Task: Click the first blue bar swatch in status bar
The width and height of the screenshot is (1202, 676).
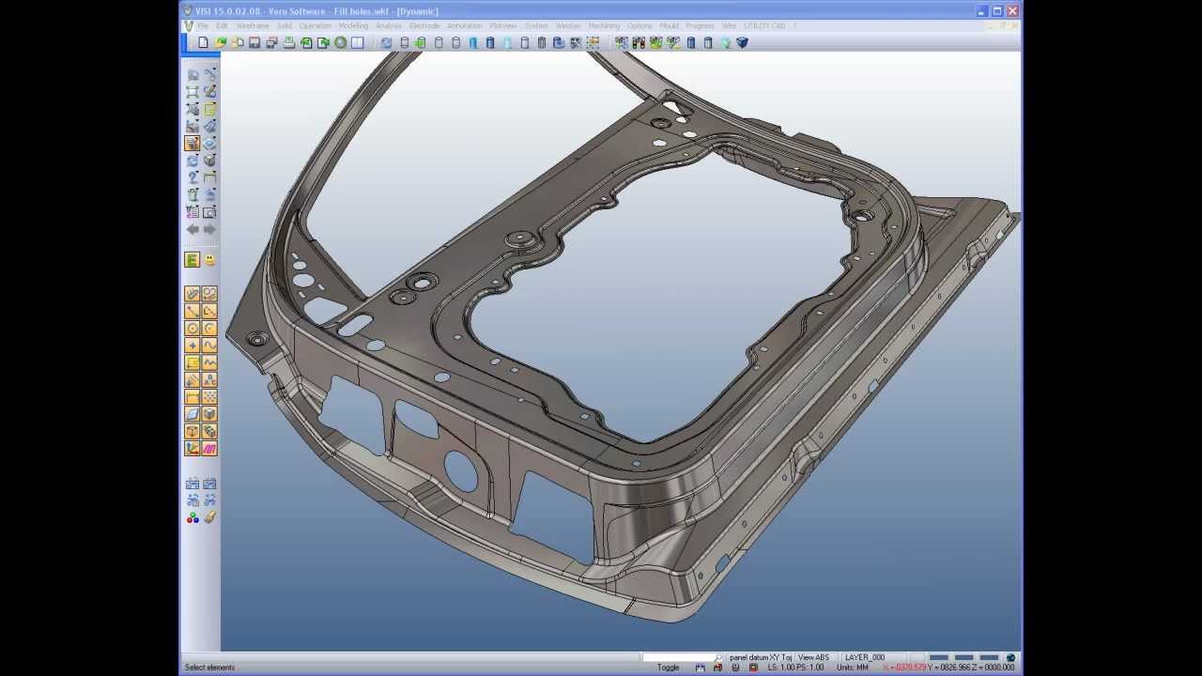Action: 938,657
